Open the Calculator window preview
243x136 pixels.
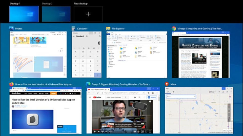tap(86, 54)
